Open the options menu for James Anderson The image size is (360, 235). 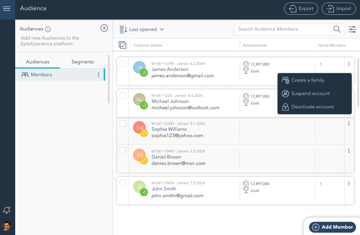click(349, 64)
